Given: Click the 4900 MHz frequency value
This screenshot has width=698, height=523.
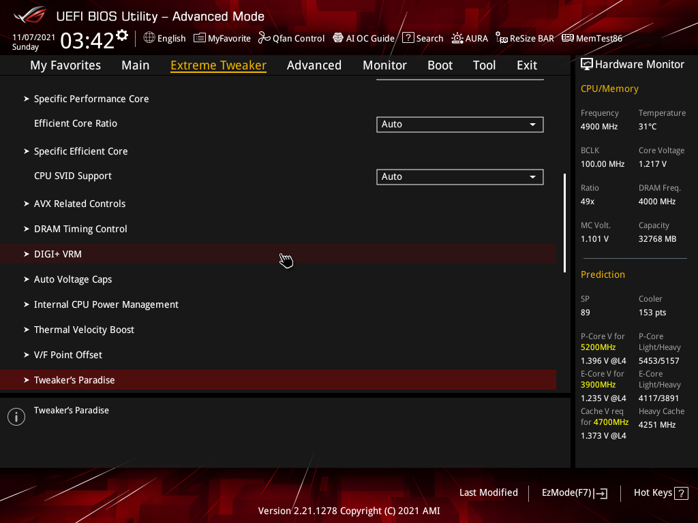Looking at the screenshot, I should tap(599, 127).
